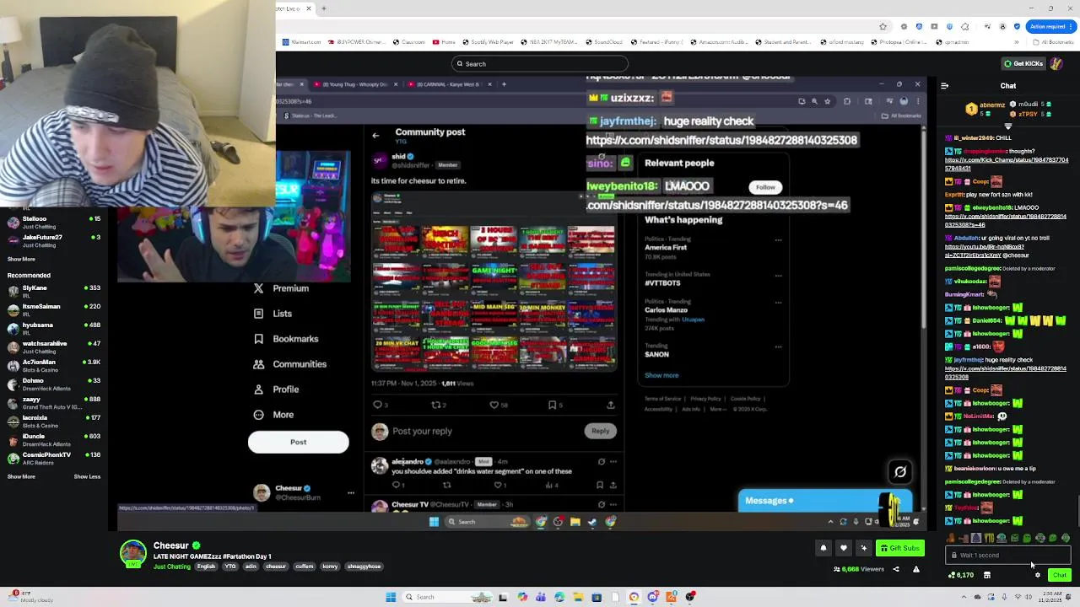1080x607 pixels.
Task: Open more options for America First trend
Action: [x=778, y=240]
